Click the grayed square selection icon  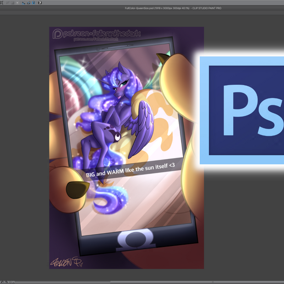17,3
